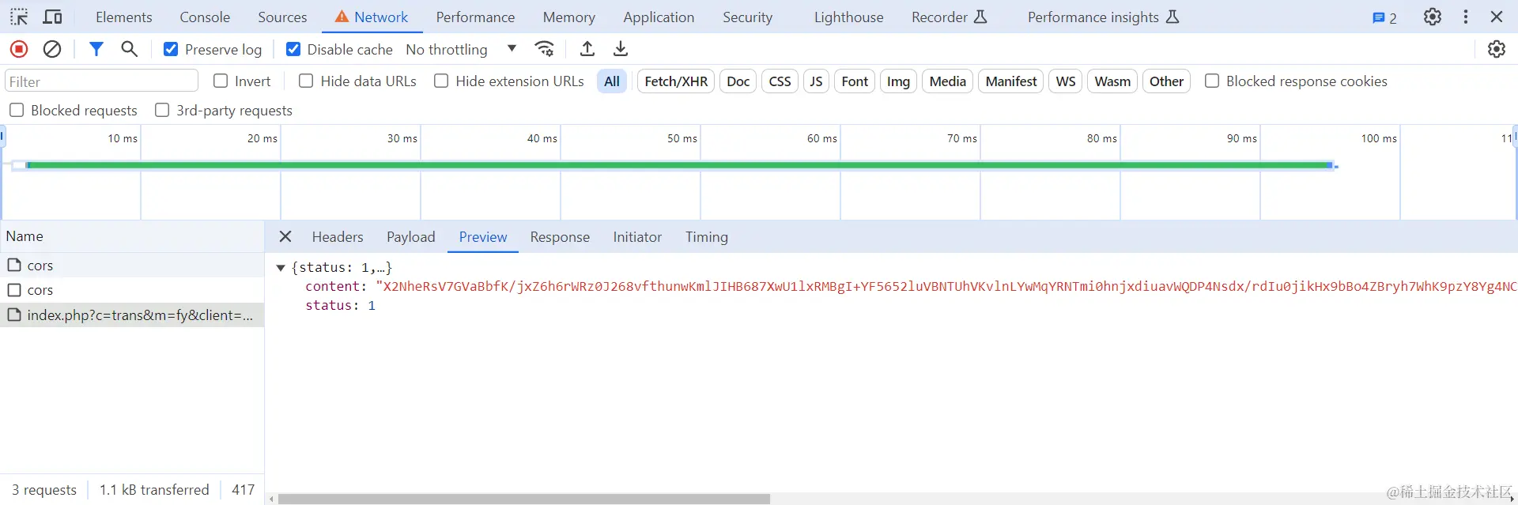
Task: Focus the Filter text input
Action: coord(101,81)
